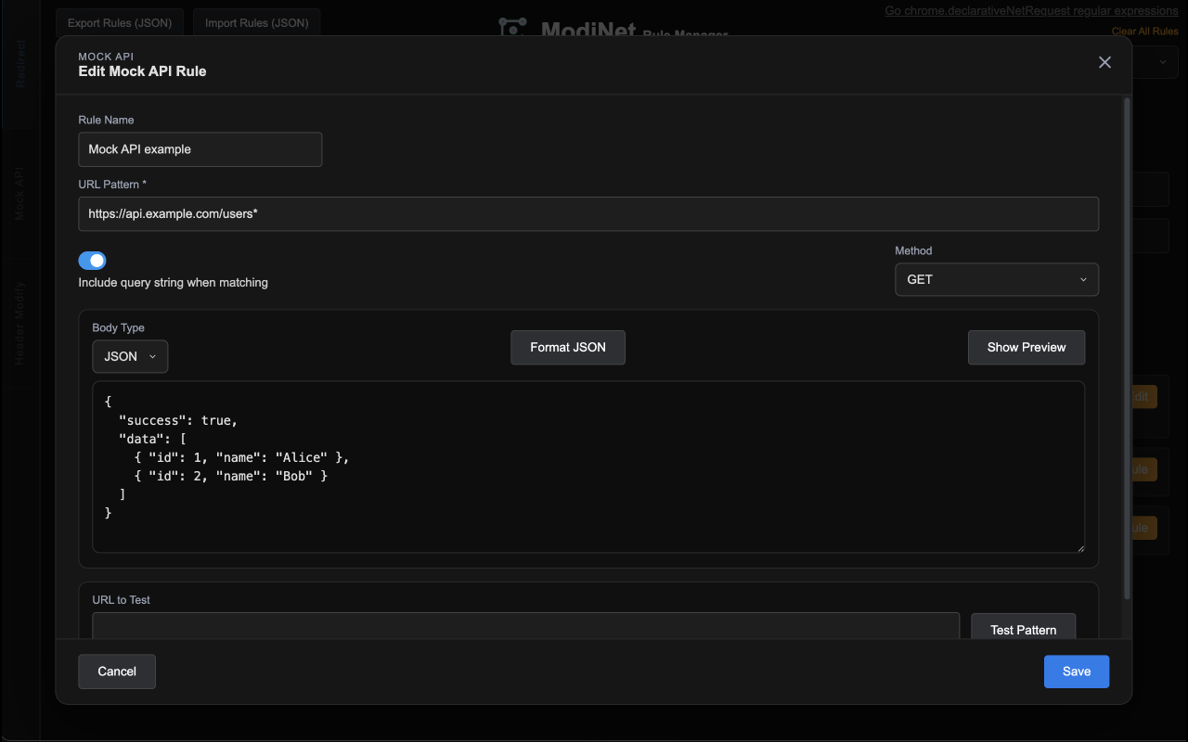The width and height of the screenshot is (1188, 742).
Task: Close the Edit Mock API Rule dialog
Action: 1104,62
